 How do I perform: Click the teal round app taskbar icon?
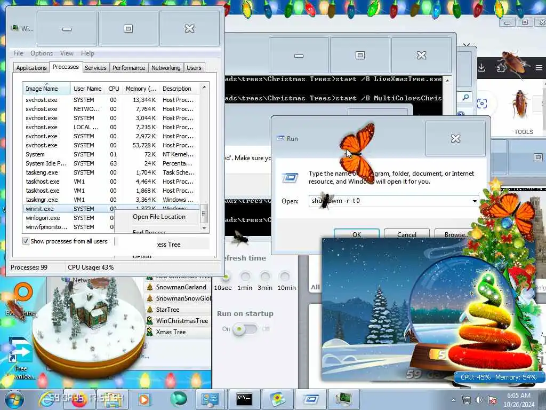coord(179,399)
